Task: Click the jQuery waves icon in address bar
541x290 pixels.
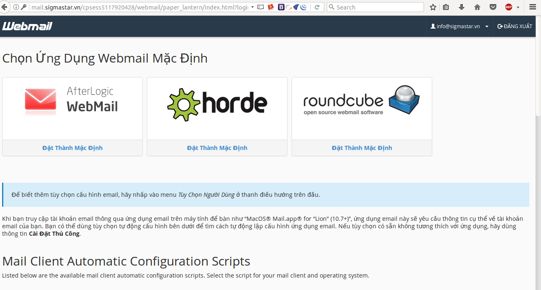Action: point(303,7)
